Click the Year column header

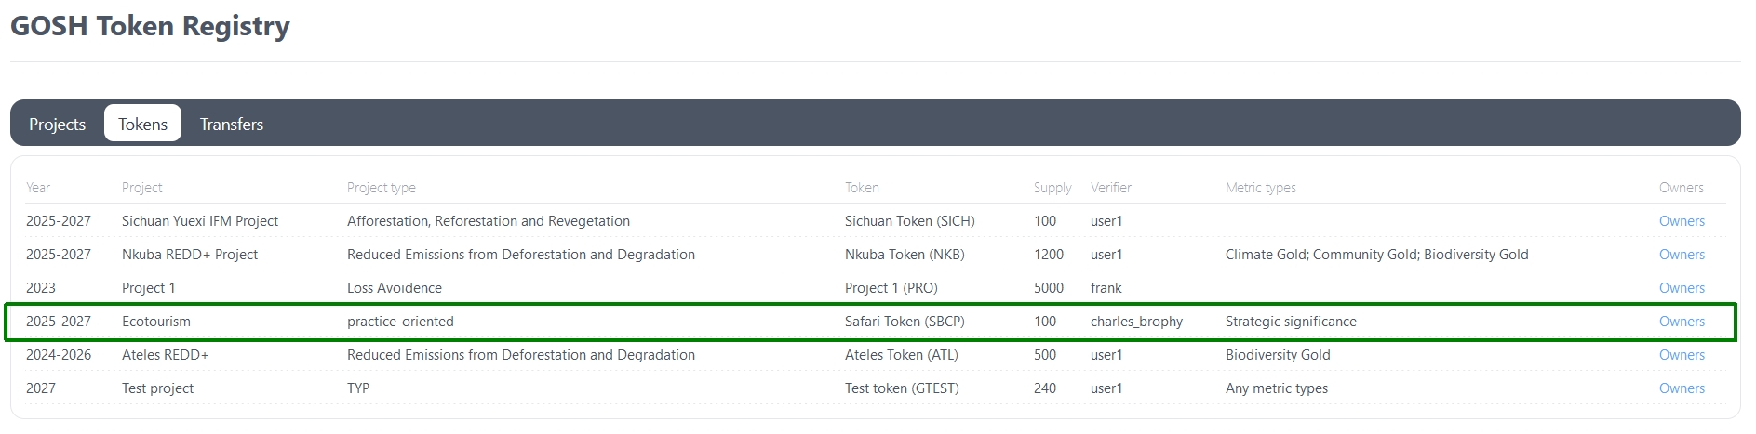coord(38,188)
